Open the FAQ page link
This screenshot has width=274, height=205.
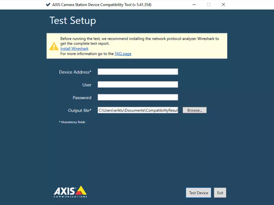coord(123,54)
